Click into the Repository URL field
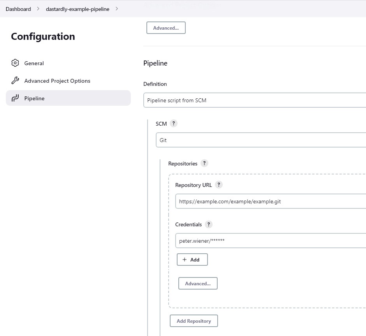366x336 pixels. coord(271,201)
